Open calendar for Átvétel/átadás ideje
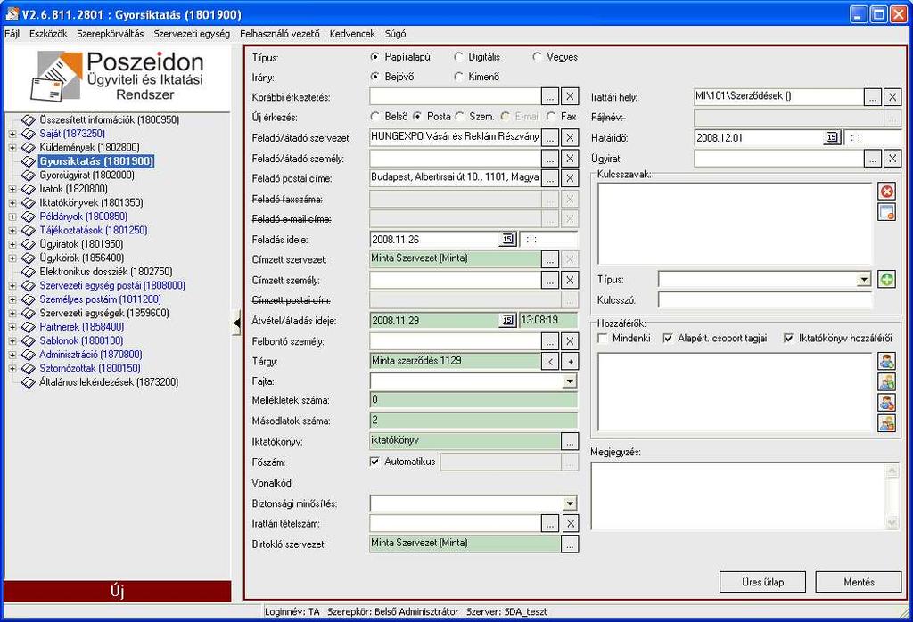 click(507, 320)
